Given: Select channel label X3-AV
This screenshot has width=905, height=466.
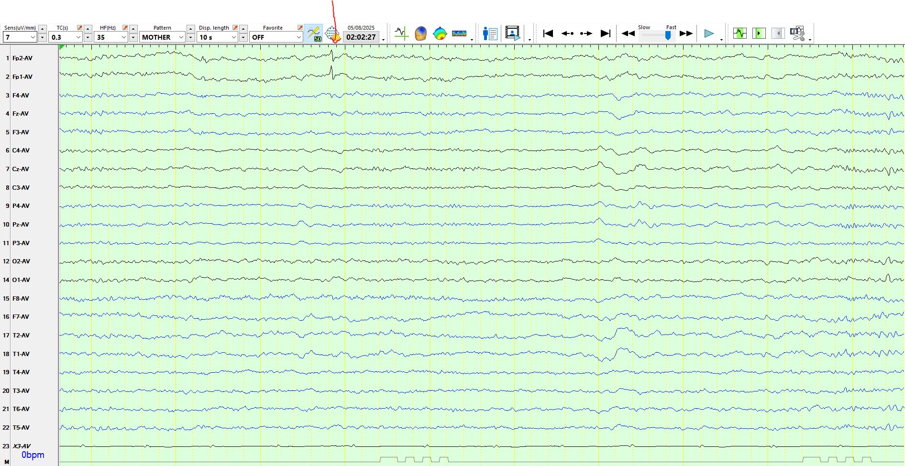Looking at the screenshot, I should point(22,446).
